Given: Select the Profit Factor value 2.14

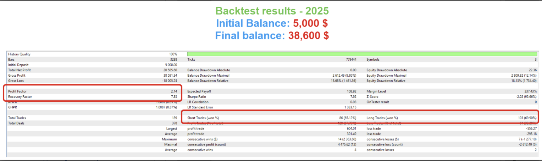Looking at the screenshot, I should point(173,91).
